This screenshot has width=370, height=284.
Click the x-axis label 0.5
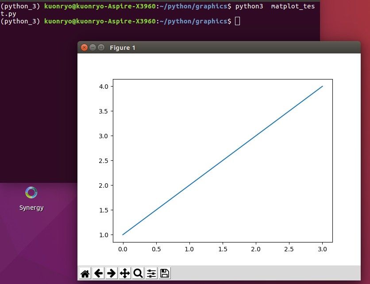click(156, 249)
